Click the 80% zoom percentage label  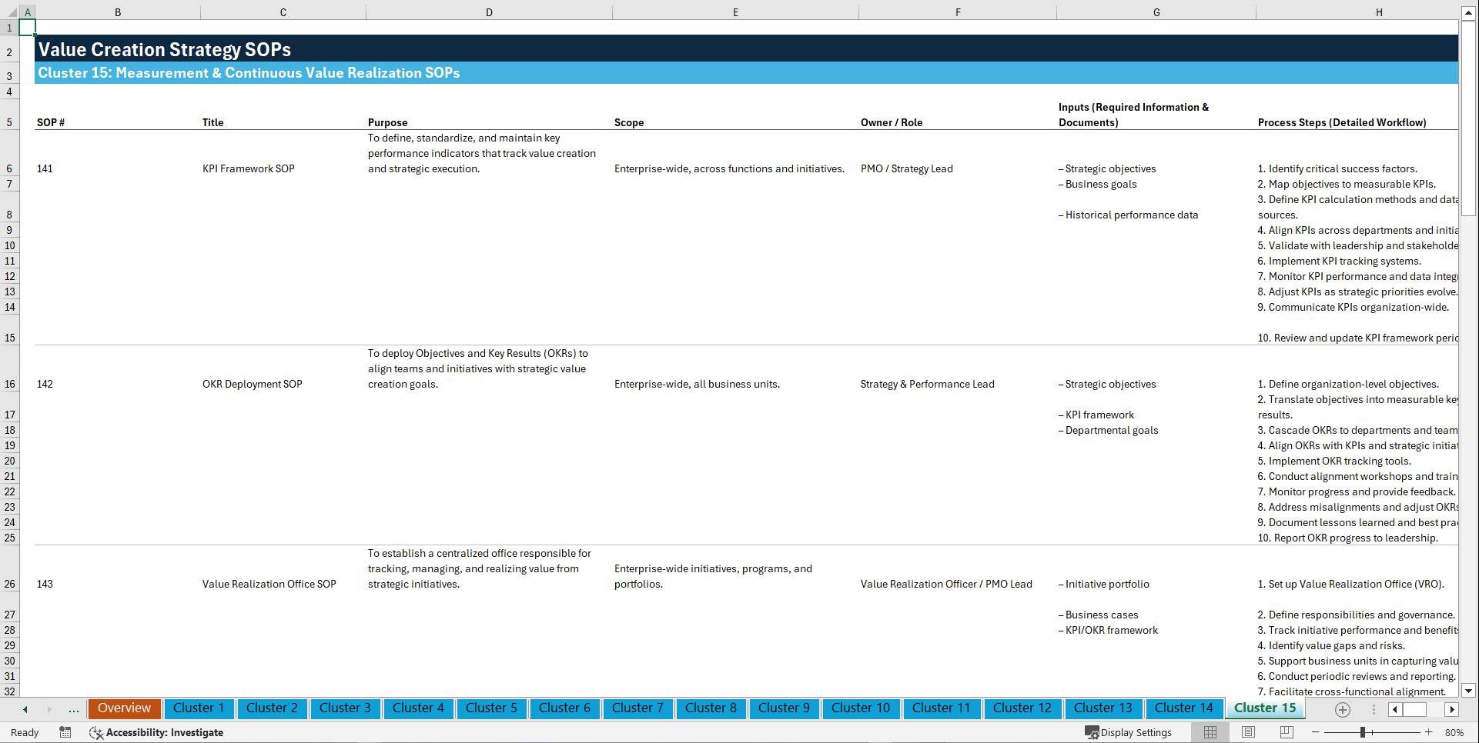[x=1454, y=732]
